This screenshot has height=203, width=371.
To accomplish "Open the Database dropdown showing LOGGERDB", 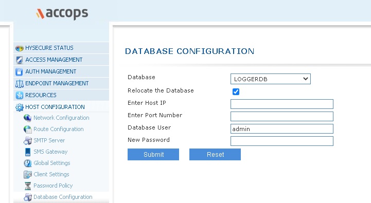I will point(271,79).
